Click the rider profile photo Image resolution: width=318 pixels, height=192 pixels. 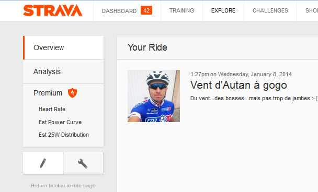coord(154,96)
